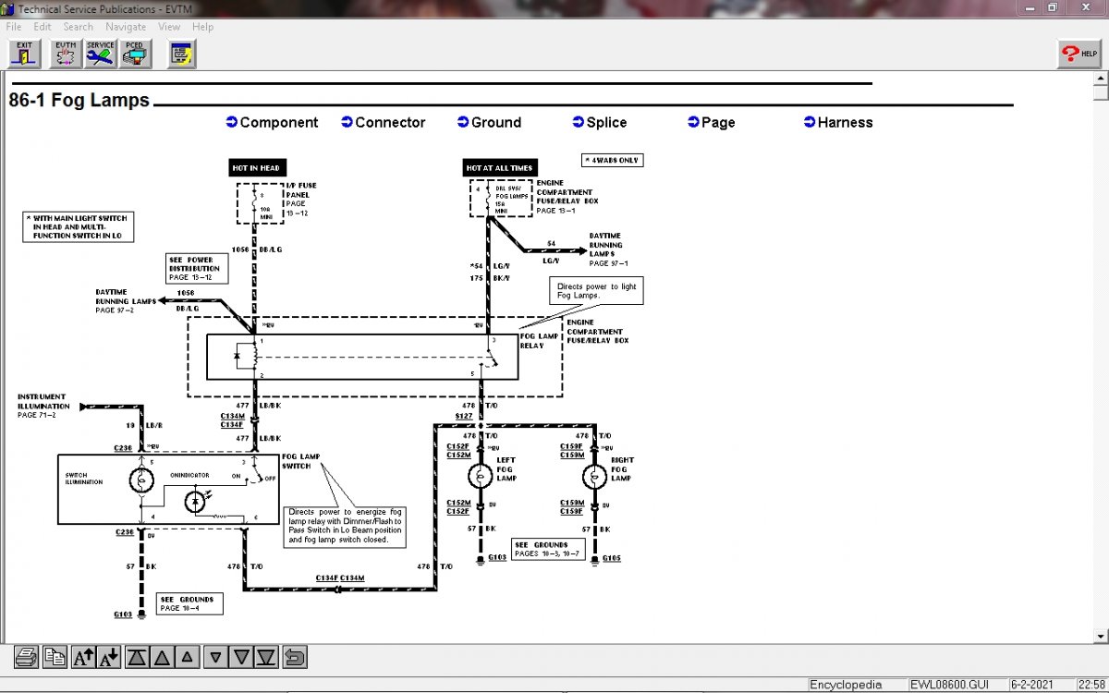
Task: Open the View menu
Action: (169, 27)
